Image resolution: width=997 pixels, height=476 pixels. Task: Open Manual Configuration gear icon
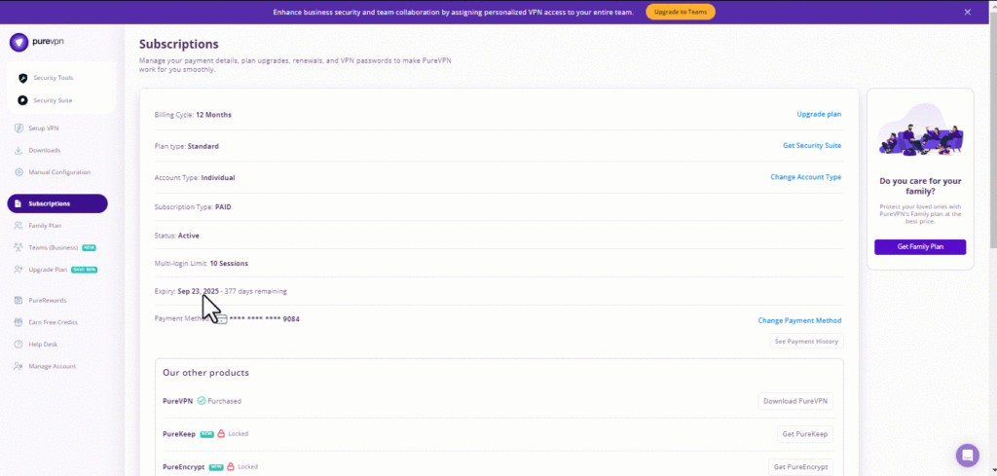[x=19, y=172]
